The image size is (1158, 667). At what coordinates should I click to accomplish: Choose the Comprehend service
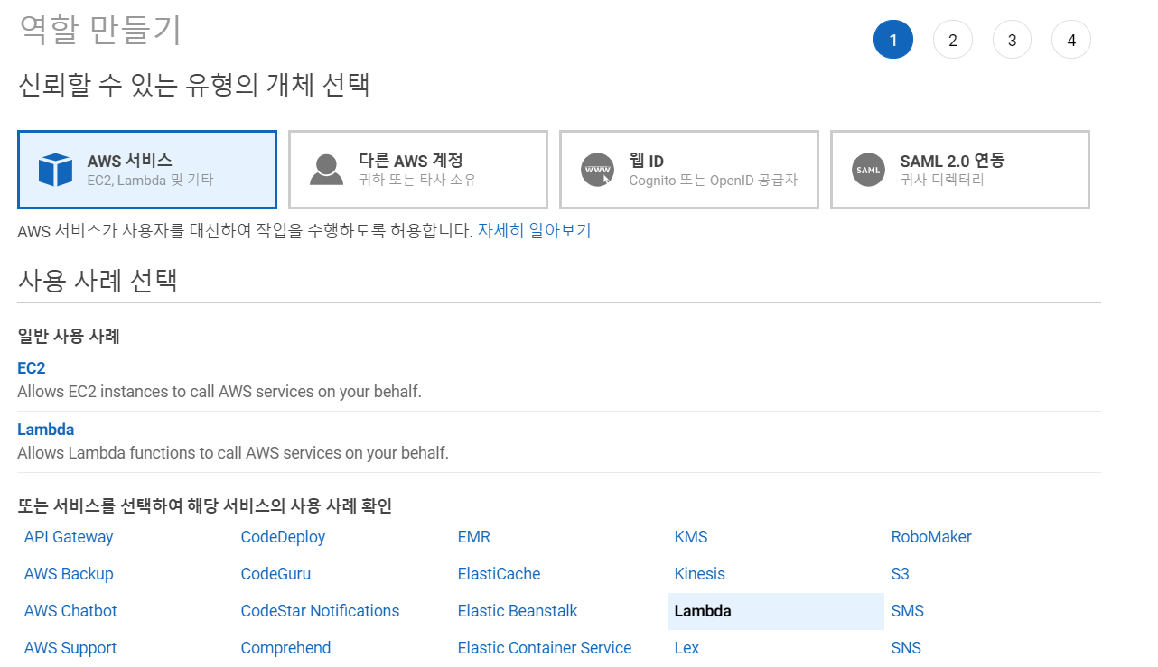pos(285,648)
